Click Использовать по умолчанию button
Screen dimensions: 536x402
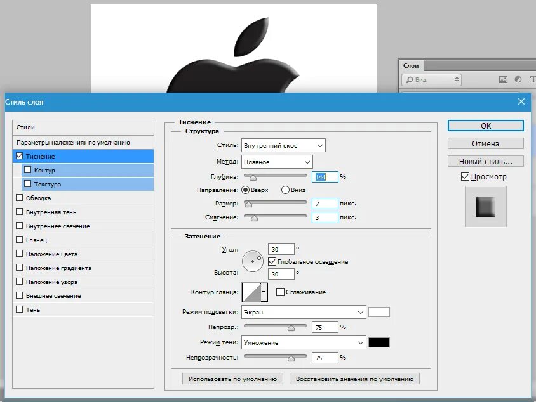pyautogui.click(x=232, y=379)
